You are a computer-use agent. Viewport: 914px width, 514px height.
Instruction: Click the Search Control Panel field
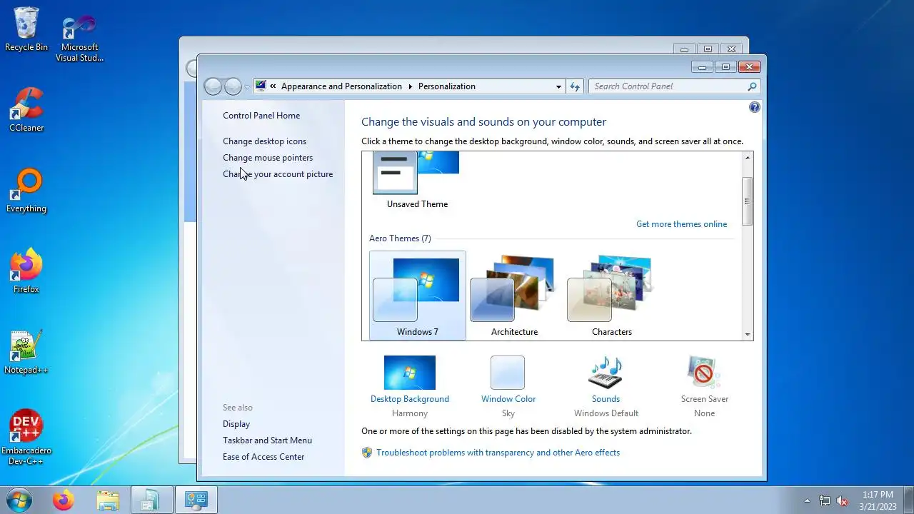pos(674,86)
